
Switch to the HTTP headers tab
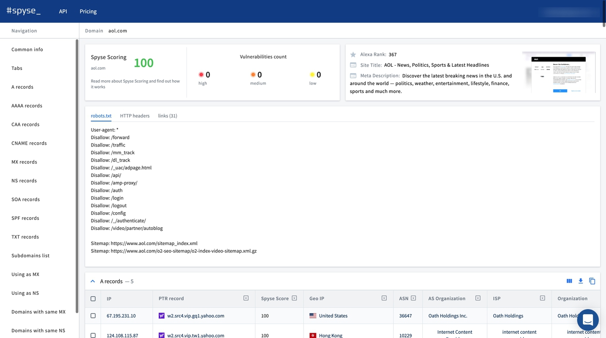tap(135, 115)
